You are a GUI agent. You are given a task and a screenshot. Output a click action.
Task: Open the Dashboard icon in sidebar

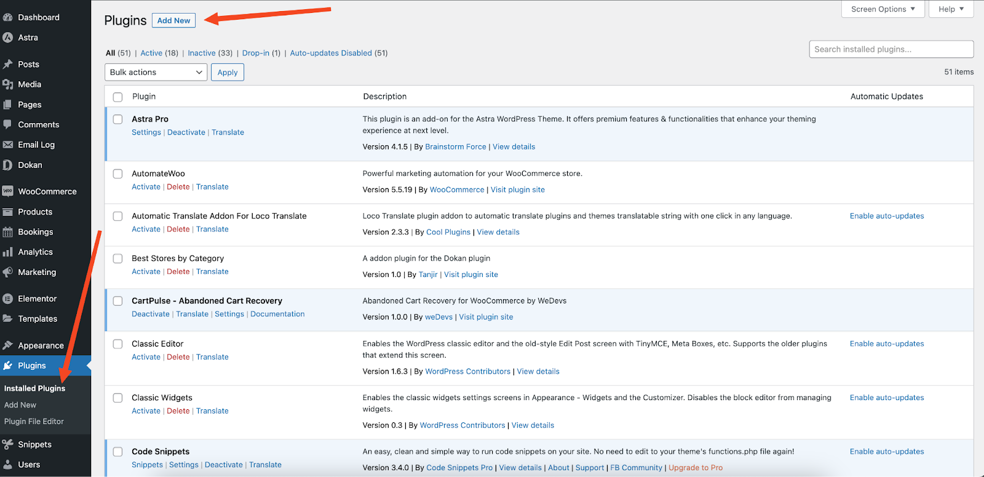click(x=8, y=17)
